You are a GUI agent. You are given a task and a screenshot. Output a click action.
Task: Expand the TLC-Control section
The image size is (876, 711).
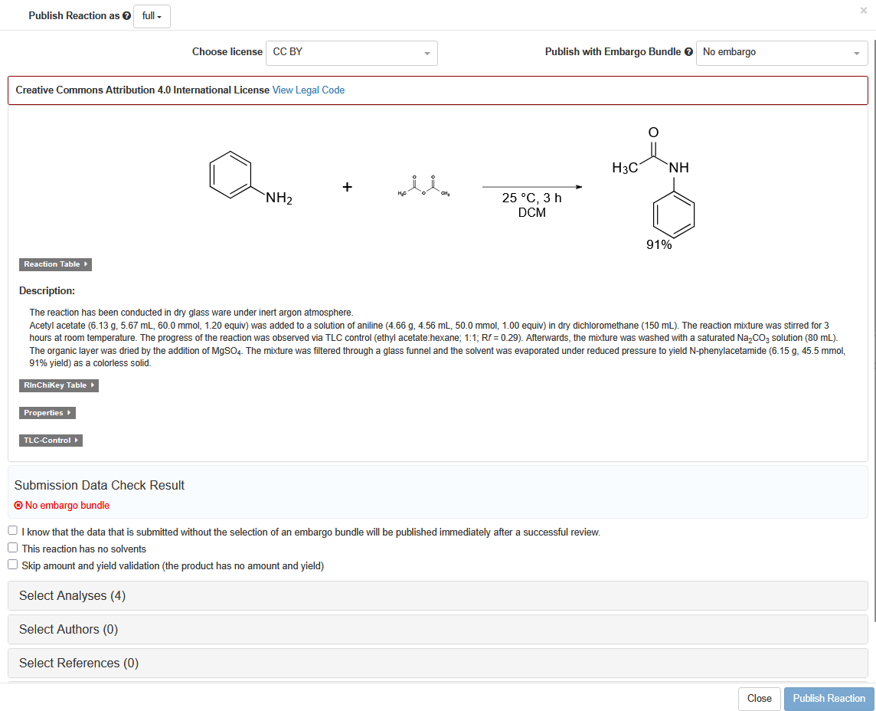click(51, 441)
